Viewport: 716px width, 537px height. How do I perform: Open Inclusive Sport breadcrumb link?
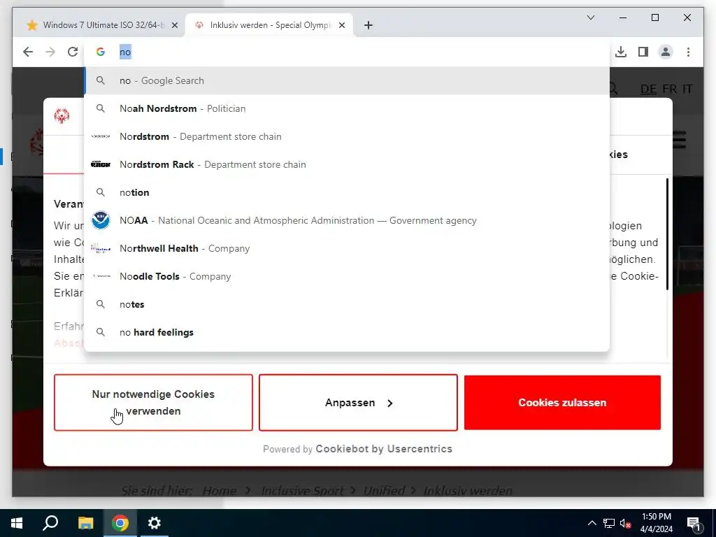pos(302,491)
